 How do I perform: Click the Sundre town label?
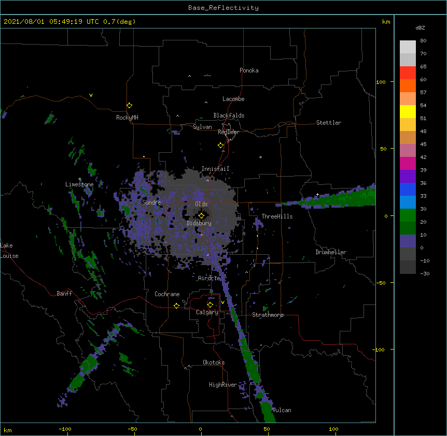(151, 202)
